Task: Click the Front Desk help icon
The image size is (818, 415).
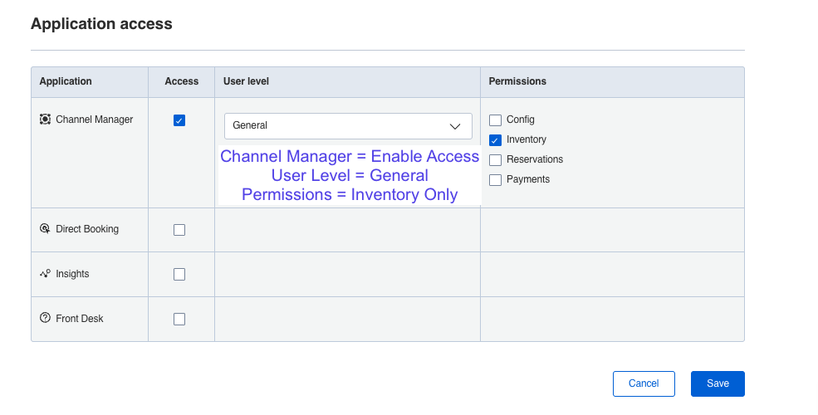Action: [45, 319]
